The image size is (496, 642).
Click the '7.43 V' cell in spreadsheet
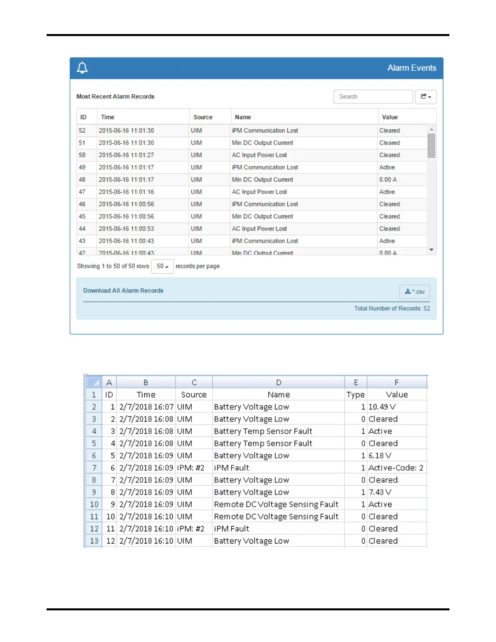click(397, 492)
